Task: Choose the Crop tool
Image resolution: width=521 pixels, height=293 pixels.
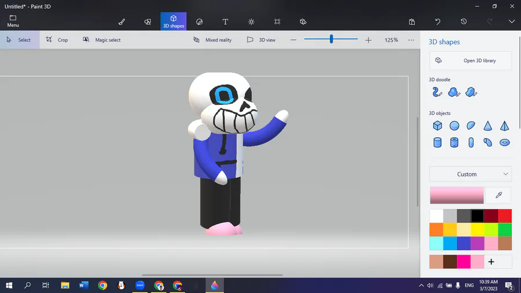Action: (57, 40)
